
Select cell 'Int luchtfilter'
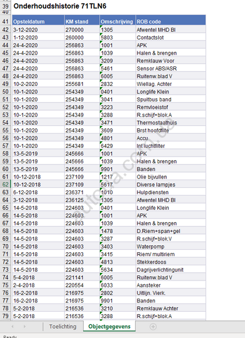(x=171, y=146)
